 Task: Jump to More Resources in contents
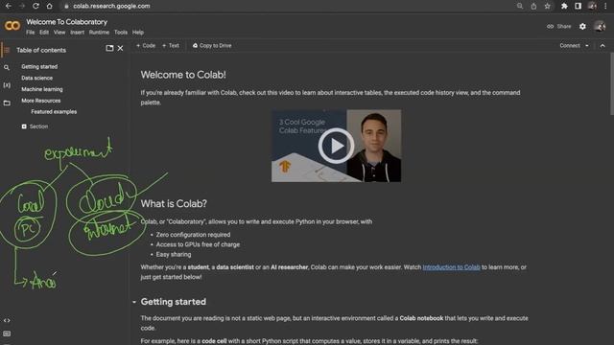pos(40,101)
